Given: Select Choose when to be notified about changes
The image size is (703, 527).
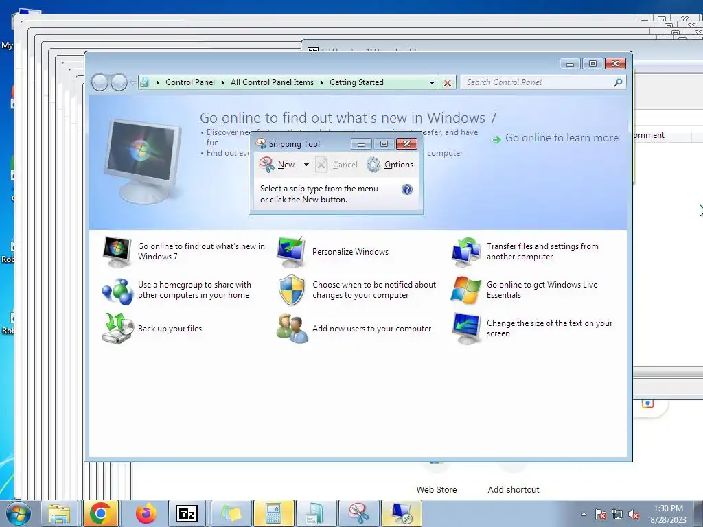Looking at the screenshot, I should coord(374,290).
